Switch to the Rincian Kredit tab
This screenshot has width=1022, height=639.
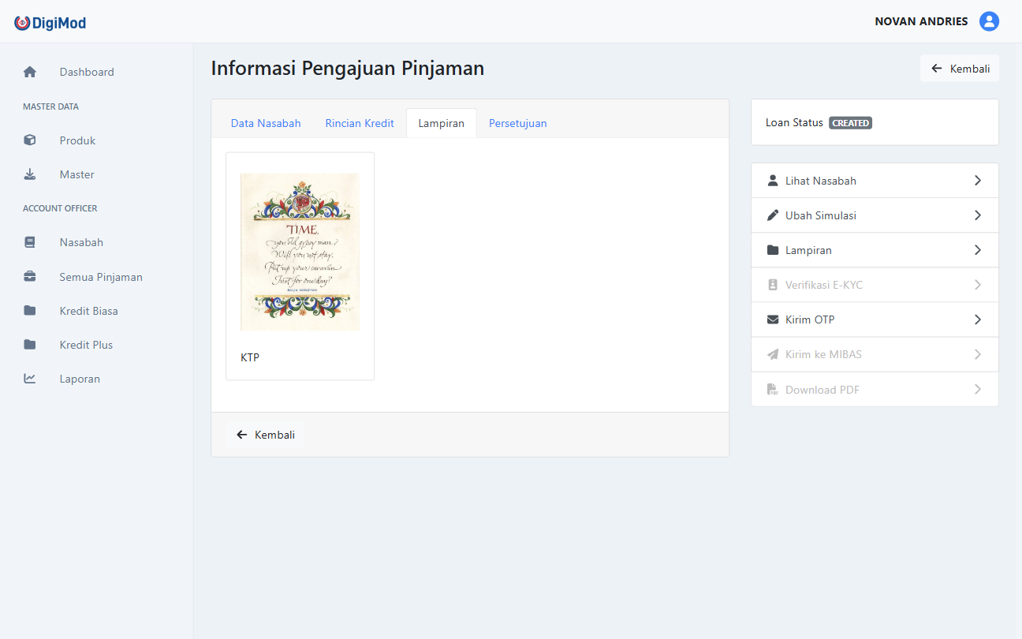[x=360, y=123]
